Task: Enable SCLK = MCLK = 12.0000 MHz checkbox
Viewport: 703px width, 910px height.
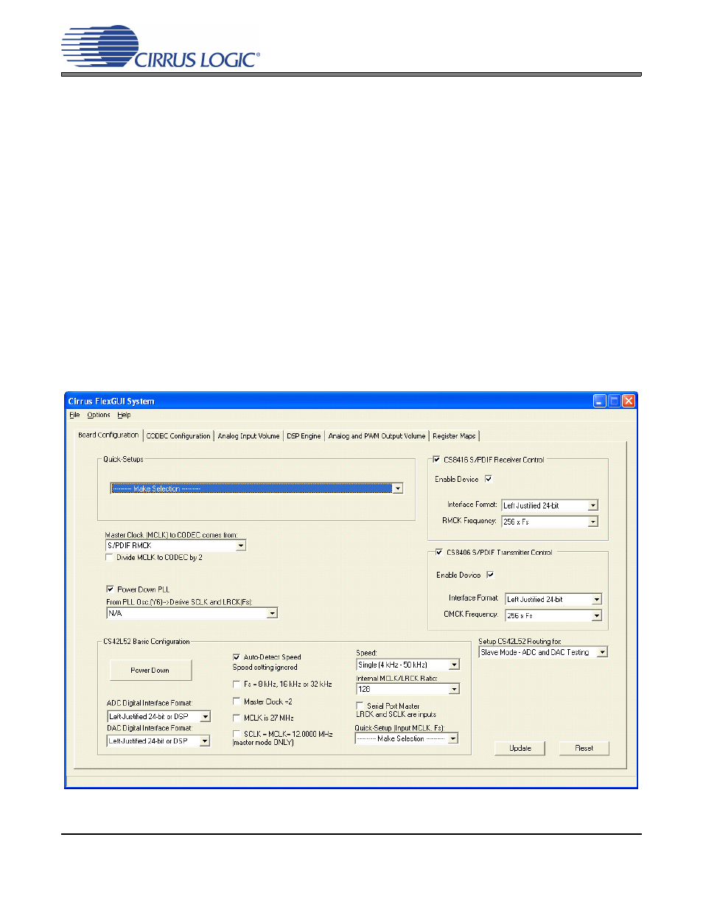Action: pyautogui.click(x=237, y=734)
